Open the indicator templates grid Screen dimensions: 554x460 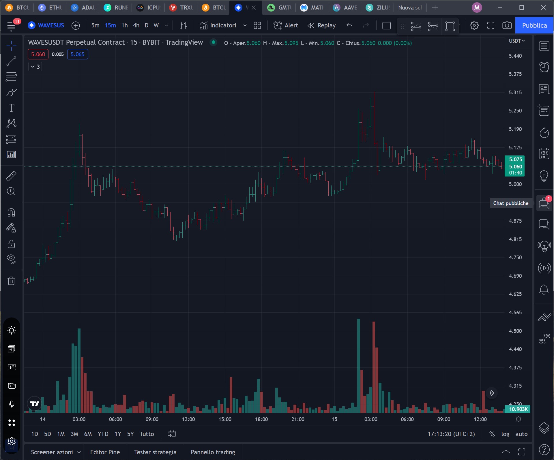[x=257, y=25]
